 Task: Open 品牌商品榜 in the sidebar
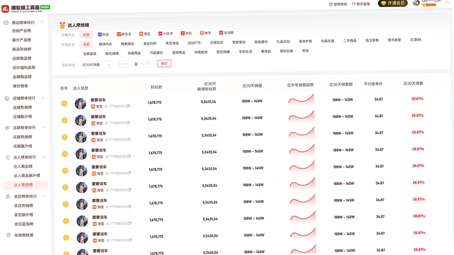(22, 77)
